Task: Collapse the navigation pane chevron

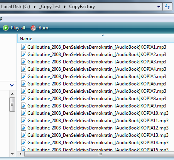Action: (12, 85)
